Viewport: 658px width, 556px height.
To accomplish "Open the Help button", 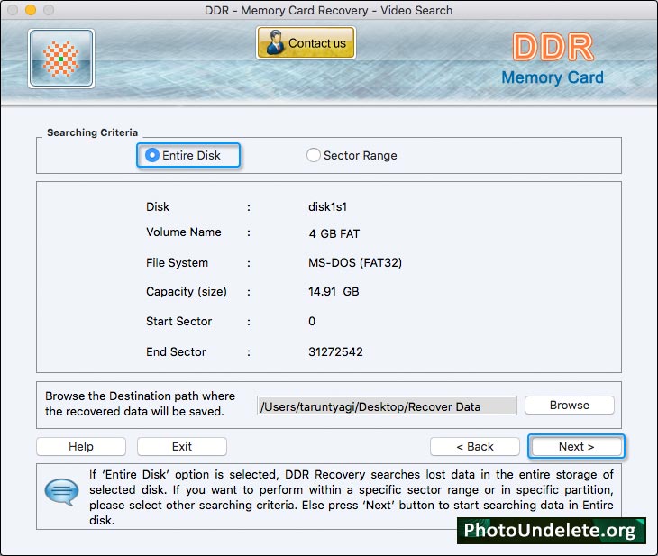I will tap(81, 446).
